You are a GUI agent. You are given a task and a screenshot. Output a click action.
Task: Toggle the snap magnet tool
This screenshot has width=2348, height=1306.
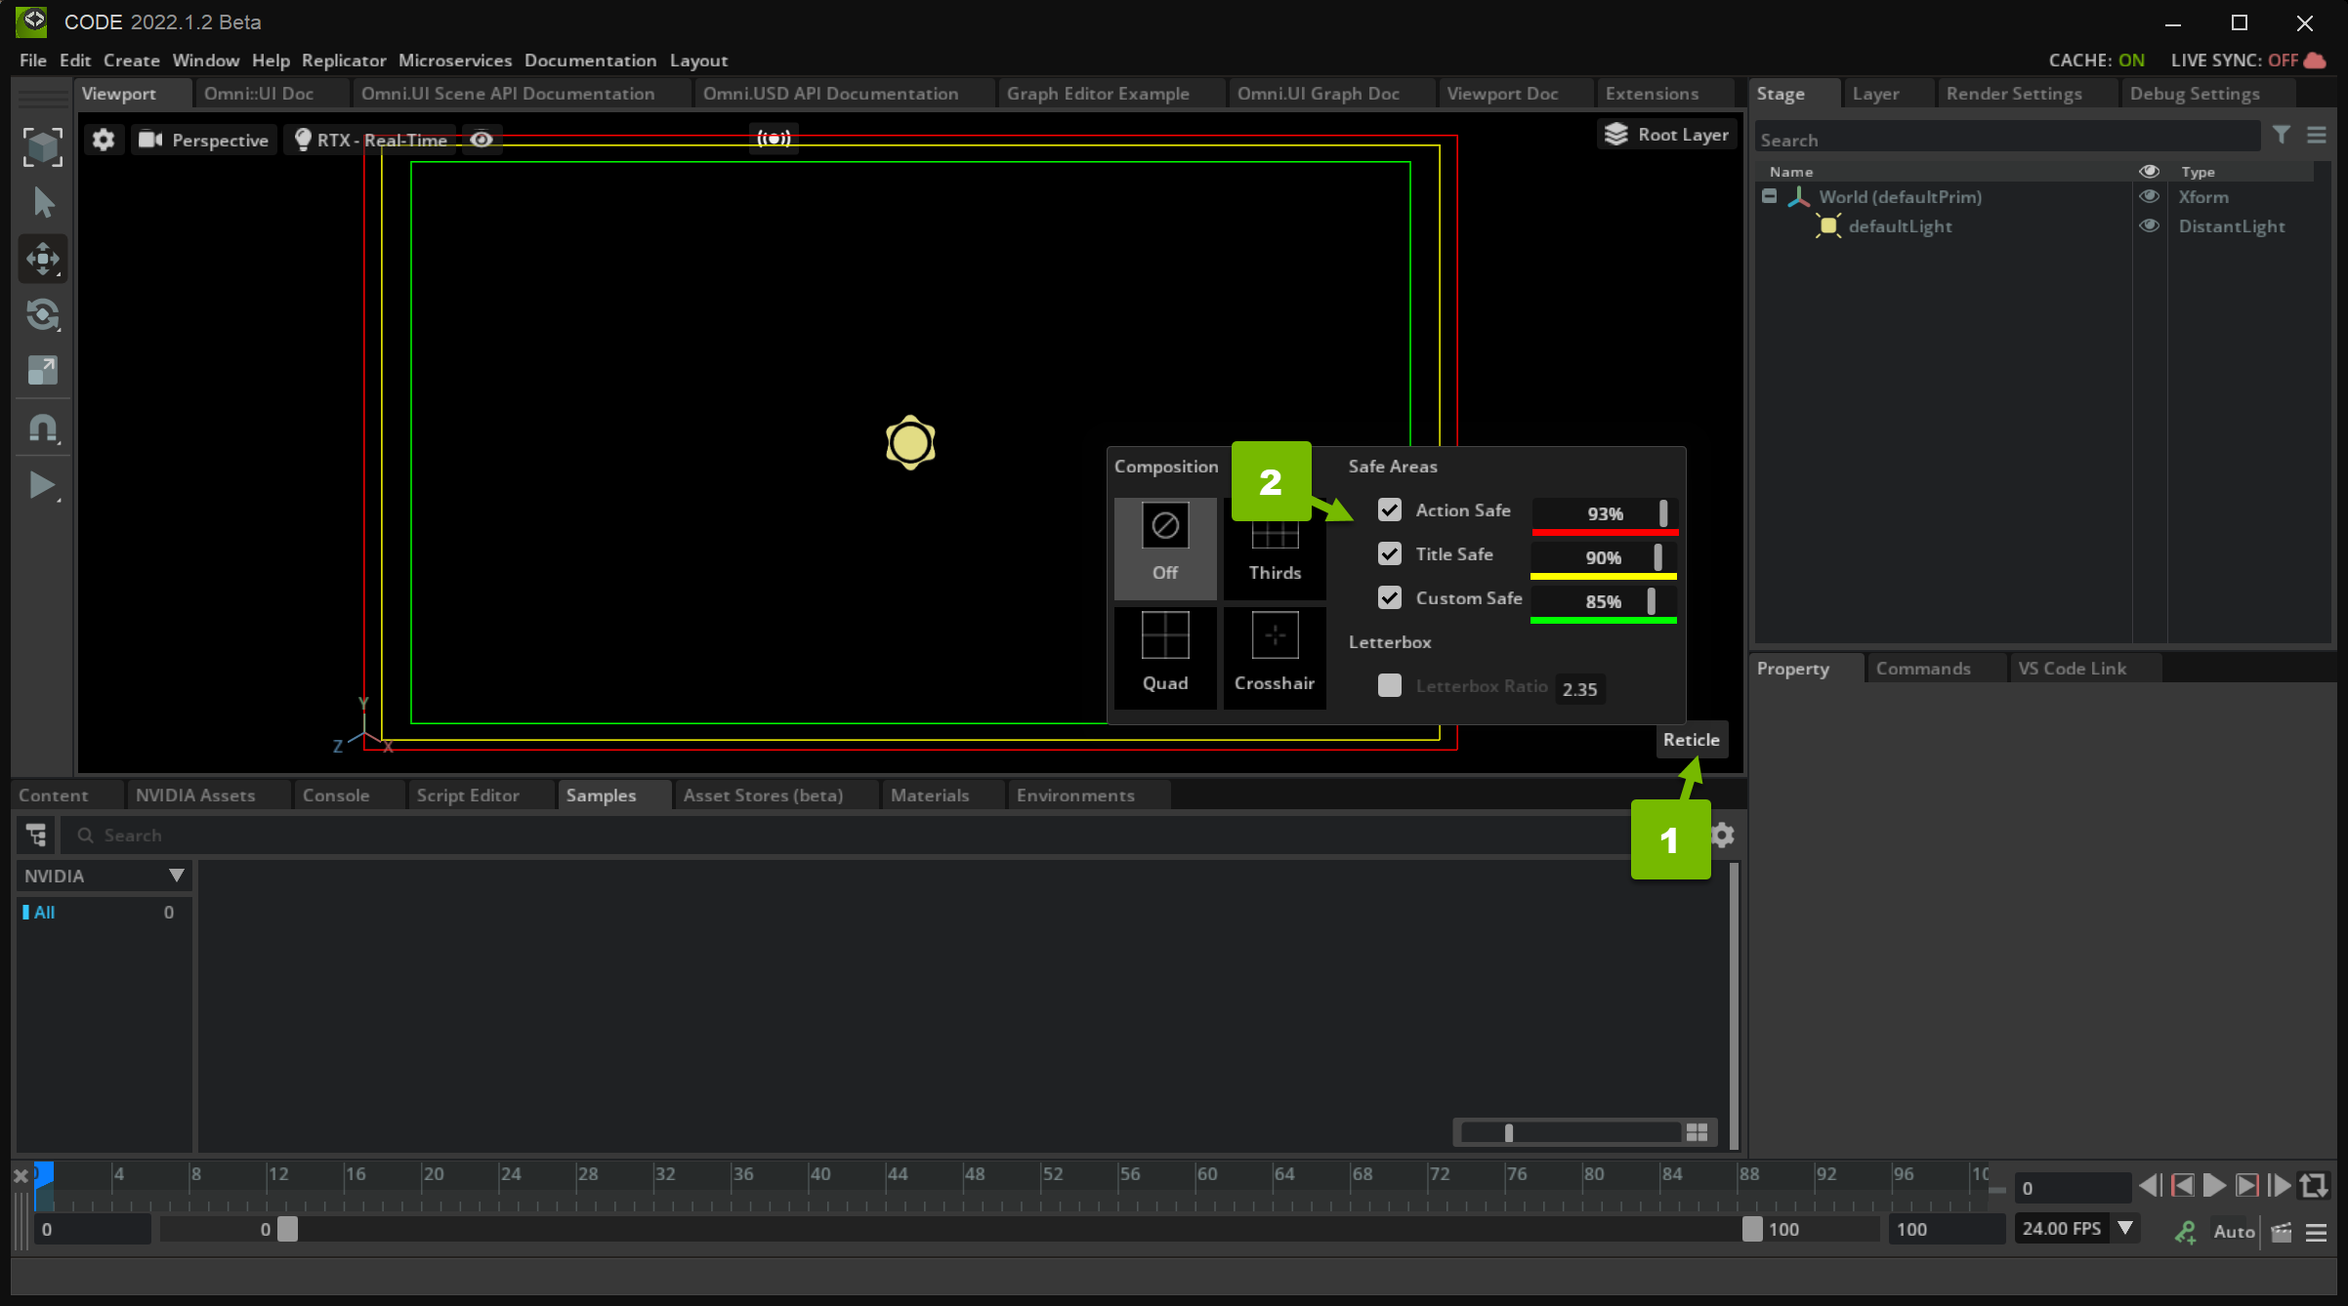coord(43,428)
